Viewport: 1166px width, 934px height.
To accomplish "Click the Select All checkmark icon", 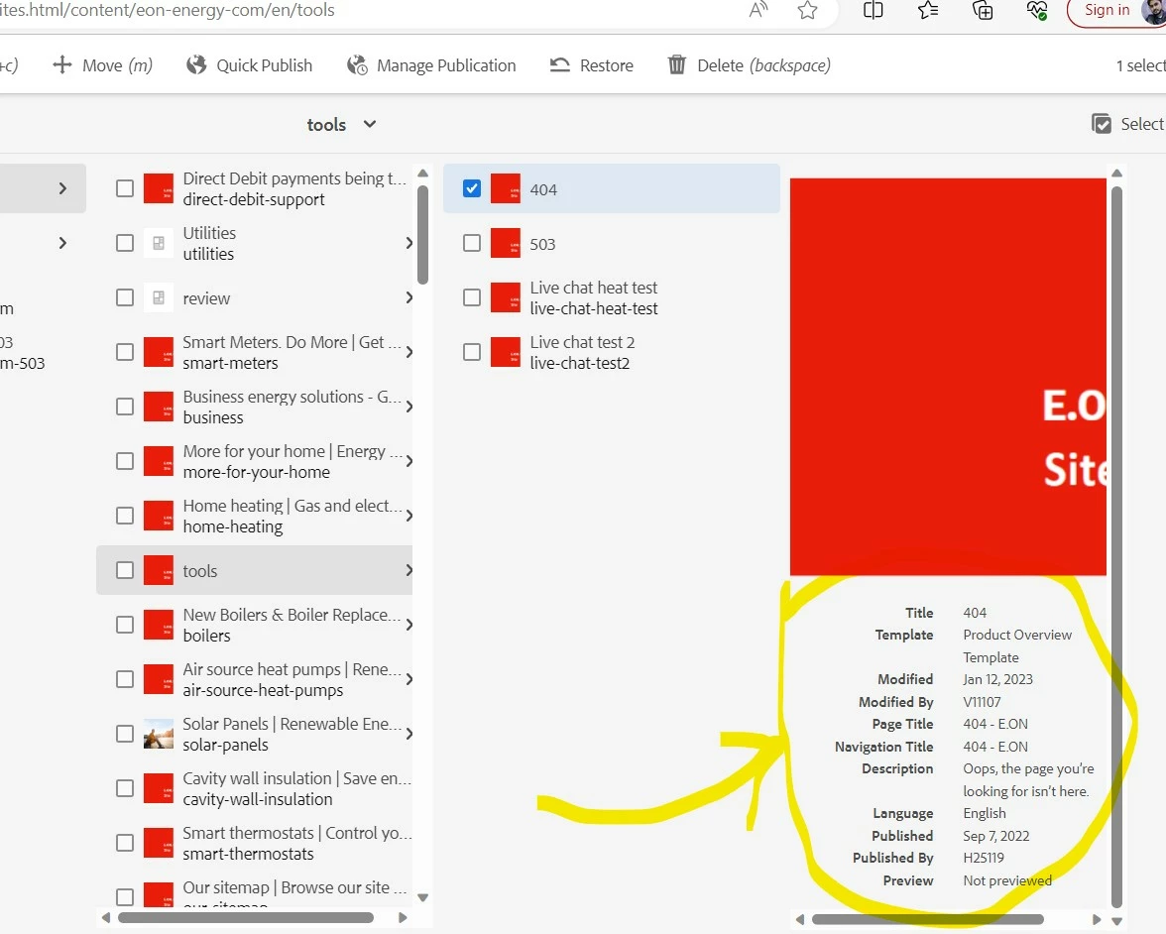I will (x=1102, y=123).
